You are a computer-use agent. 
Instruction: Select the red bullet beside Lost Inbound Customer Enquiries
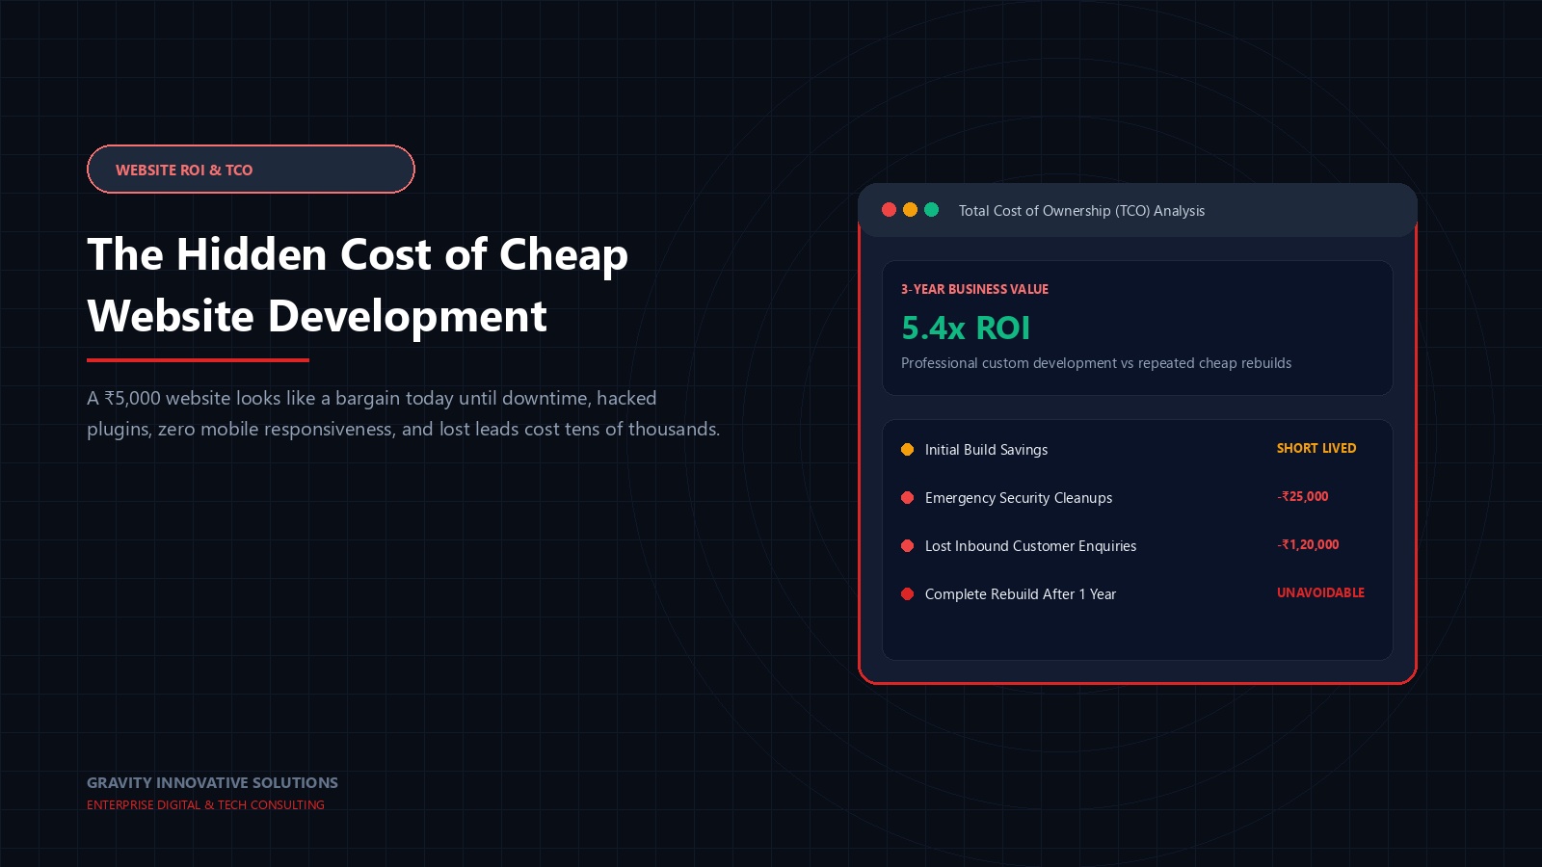(907, 545)
